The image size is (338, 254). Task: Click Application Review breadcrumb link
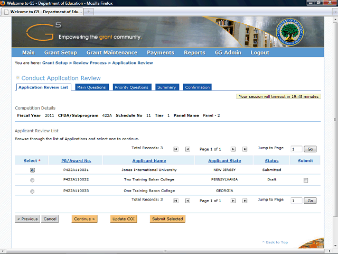(133, 63)
